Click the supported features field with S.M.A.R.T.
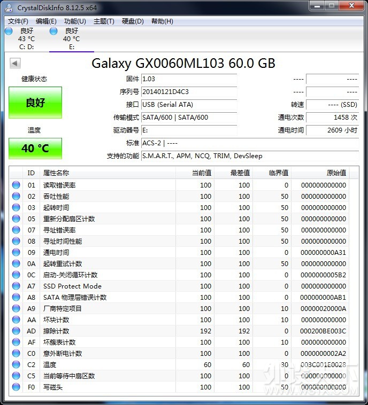Viewport: 368px width, 405px height. pyautogui.click(x=250, y=156)
